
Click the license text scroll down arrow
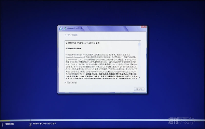[x=139, y=78]
